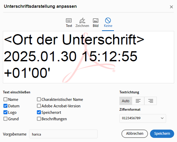Select the Text keyboard icon
Viewport: 177px width, 142px height.
pyautogui.click(x=69, y=21)
